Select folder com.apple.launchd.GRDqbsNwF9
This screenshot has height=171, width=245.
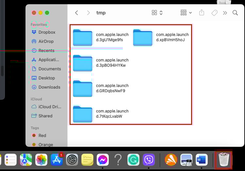[x=101, y=89]
